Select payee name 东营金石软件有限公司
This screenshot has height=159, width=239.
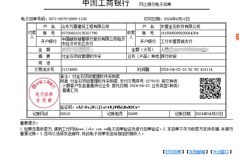(x=180, y=26)
